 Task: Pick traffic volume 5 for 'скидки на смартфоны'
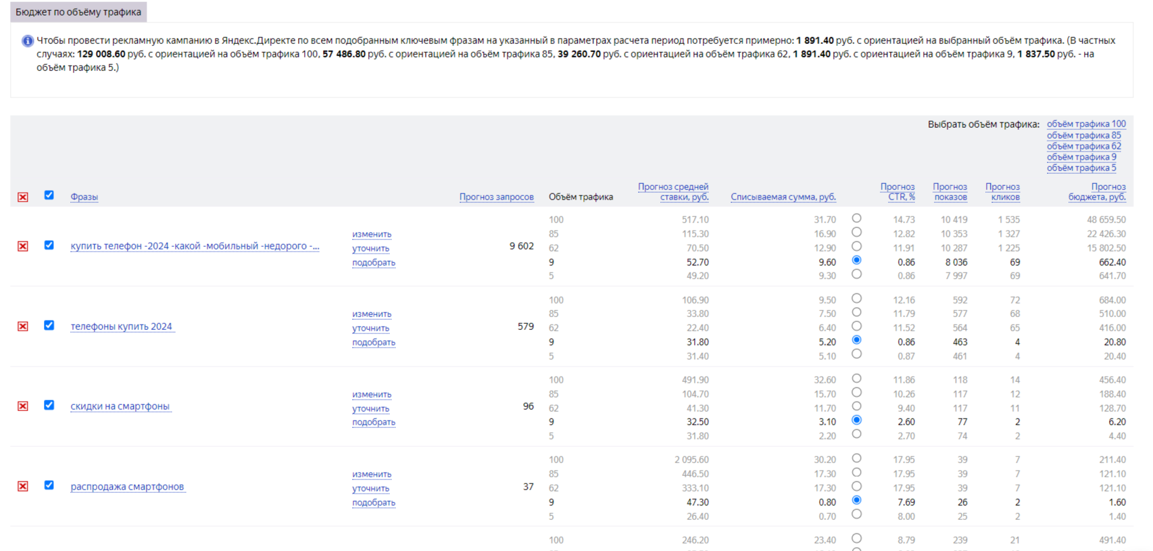(x=857, y=434)
